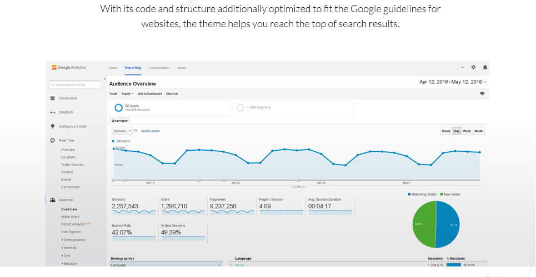
Task: Open the Dashboards grid icon
Action: (52, 98)
